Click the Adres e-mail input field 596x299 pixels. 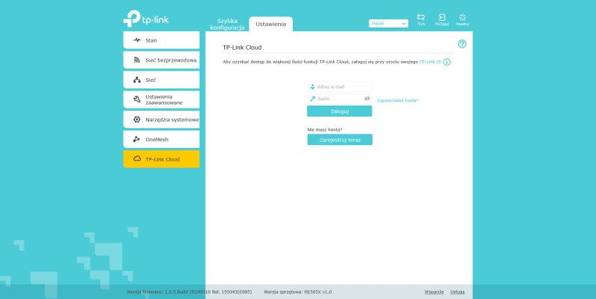click(340, 87)
